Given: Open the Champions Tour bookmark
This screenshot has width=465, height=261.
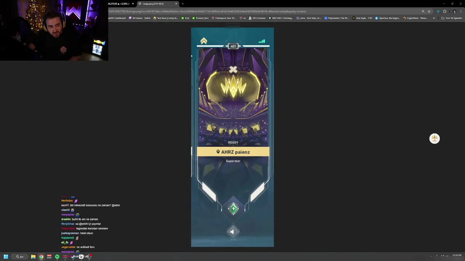Looking at the screenshot, I should tap(224, 18).
